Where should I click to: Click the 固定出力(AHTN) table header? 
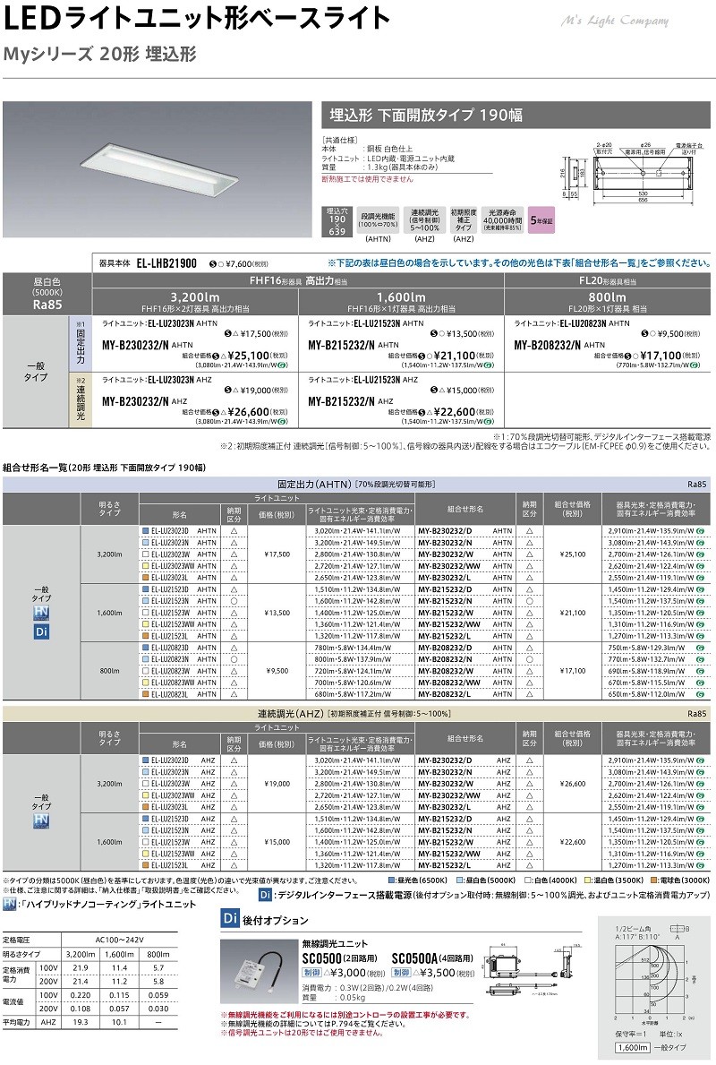coord(356,485)
